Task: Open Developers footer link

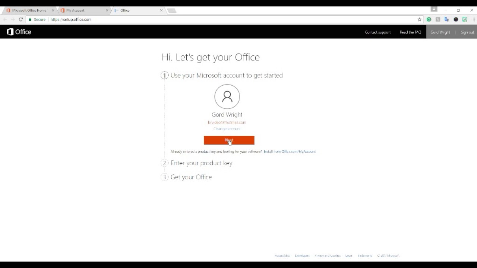Action: 302,256
